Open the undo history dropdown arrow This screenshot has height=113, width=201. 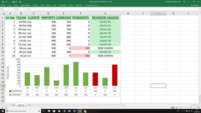coord(7,2)
